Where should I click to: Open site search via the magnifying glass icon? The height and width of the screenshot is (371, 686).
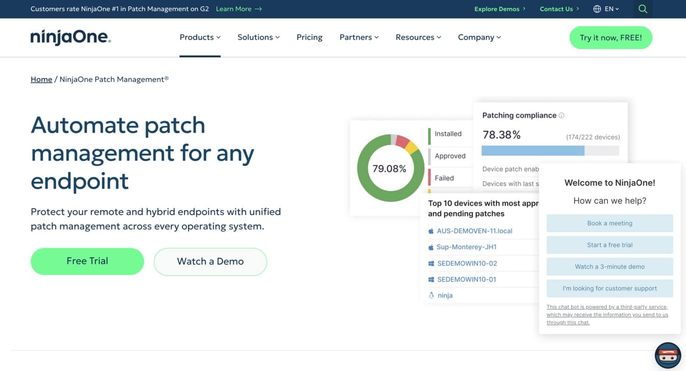click(x=643, y=9)
